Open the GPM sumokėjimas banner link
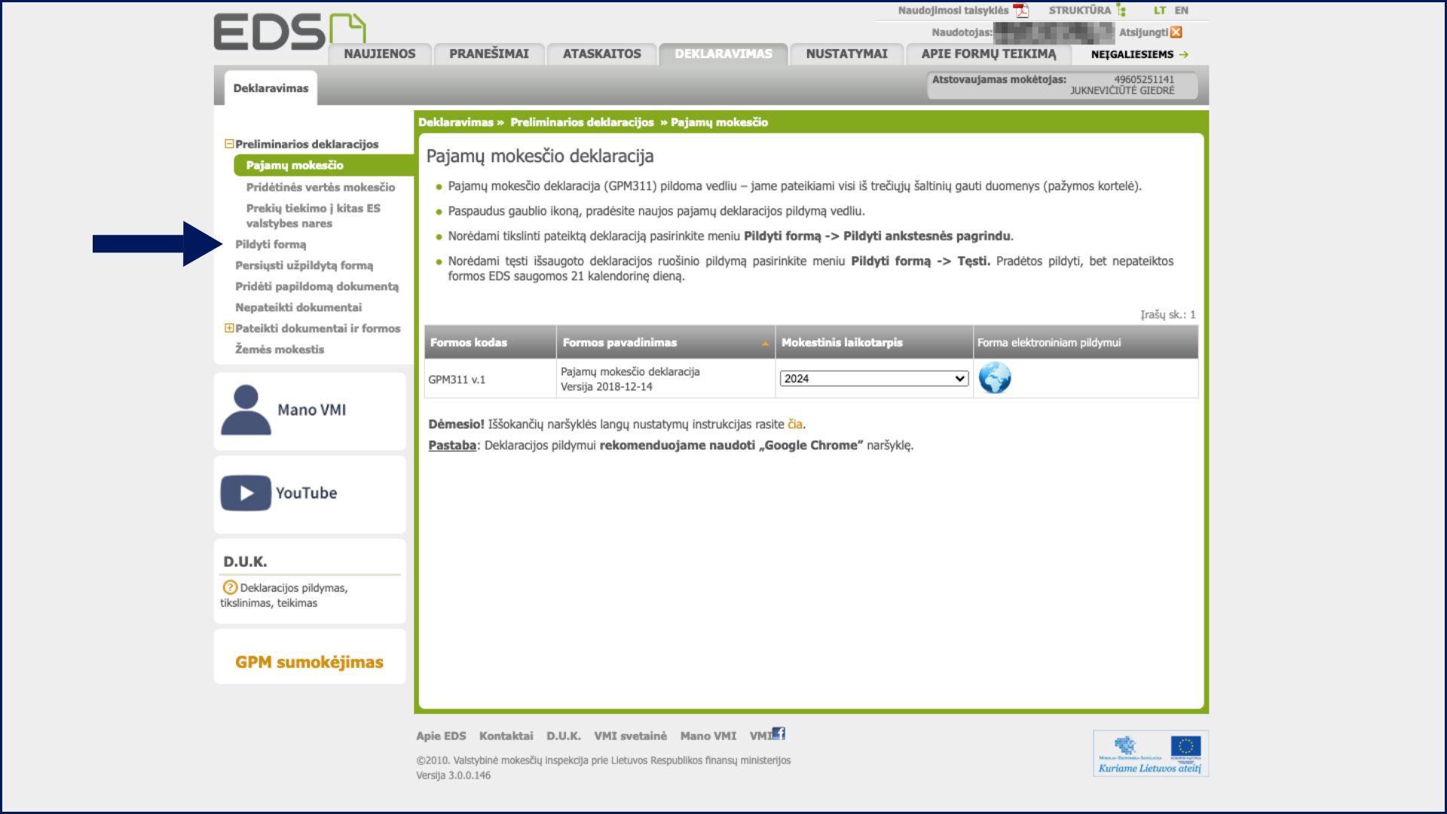Viewport: 1447px width, 814px height. pos(309,662)
